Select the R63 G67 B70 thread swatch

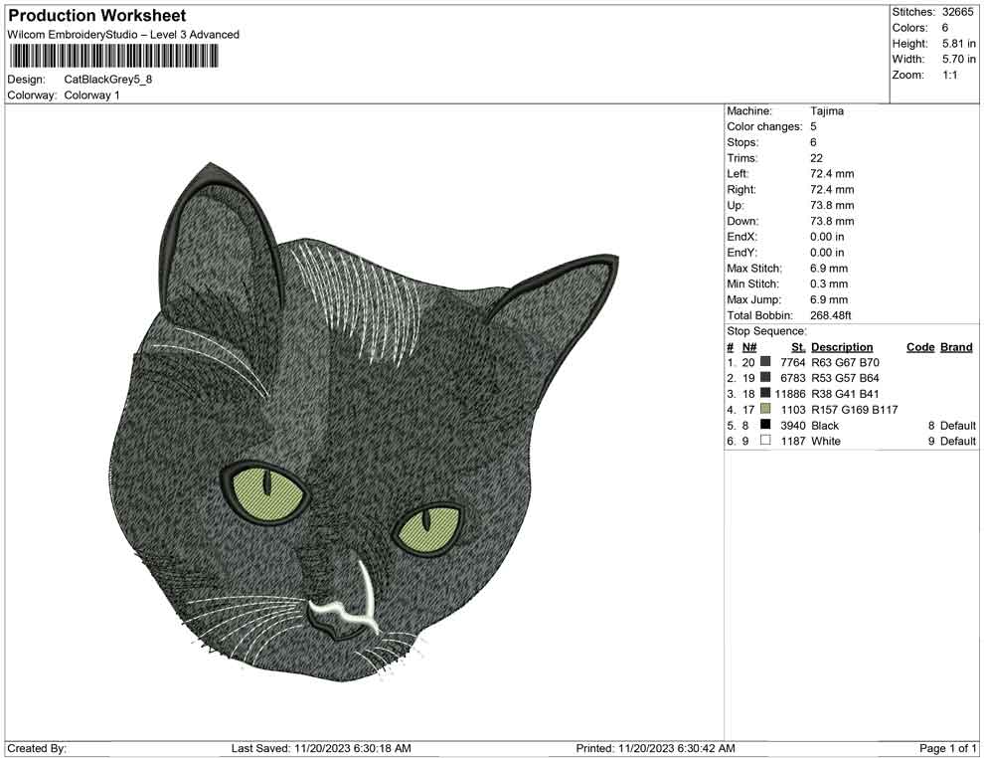coord(764,362)
